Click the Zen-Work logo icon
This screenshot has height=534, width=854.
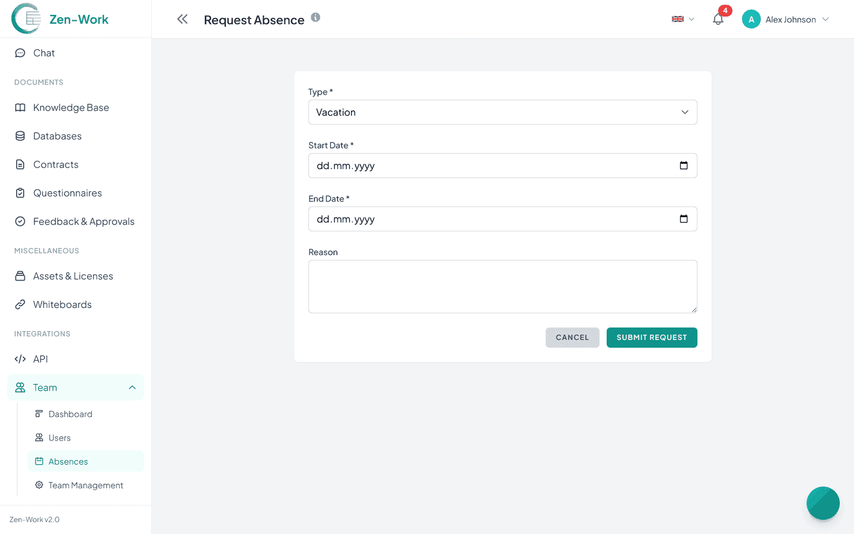pos(26,18)
